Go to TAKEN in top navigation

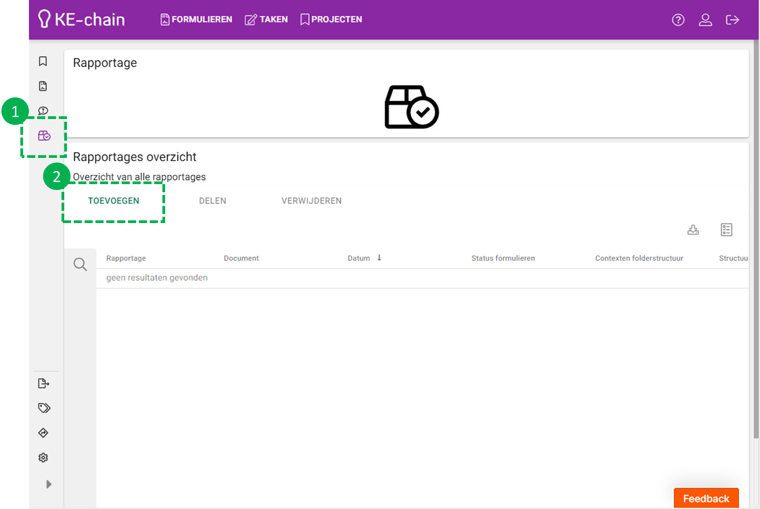point(266,19)
